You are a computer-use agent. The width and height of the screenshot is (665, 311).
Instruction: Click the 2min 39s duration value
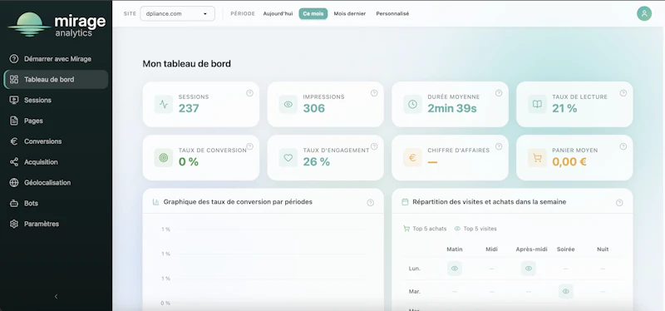pyautogui.click(x=452, y=109)
